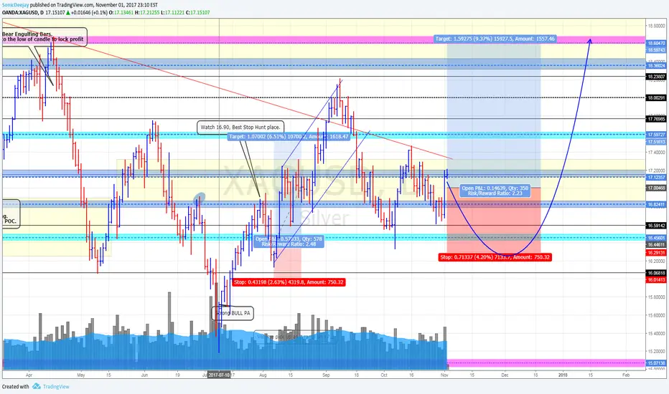Click the 18.59743 price axis label
The image size is (669, 394).
pos(656,50)
